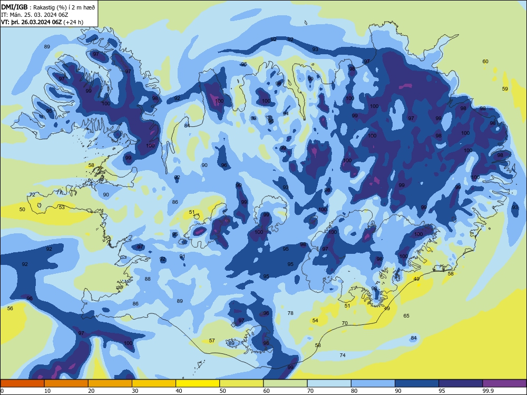
Task: Select the 'IT: Mán. 25. 03. 2024 06Z' line
Action: tap(35, 15)
